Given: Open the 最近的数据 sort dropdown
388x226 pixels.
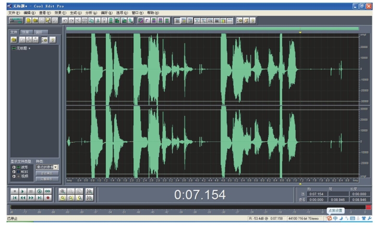Looking at the screenshot, I should [56, 166].
